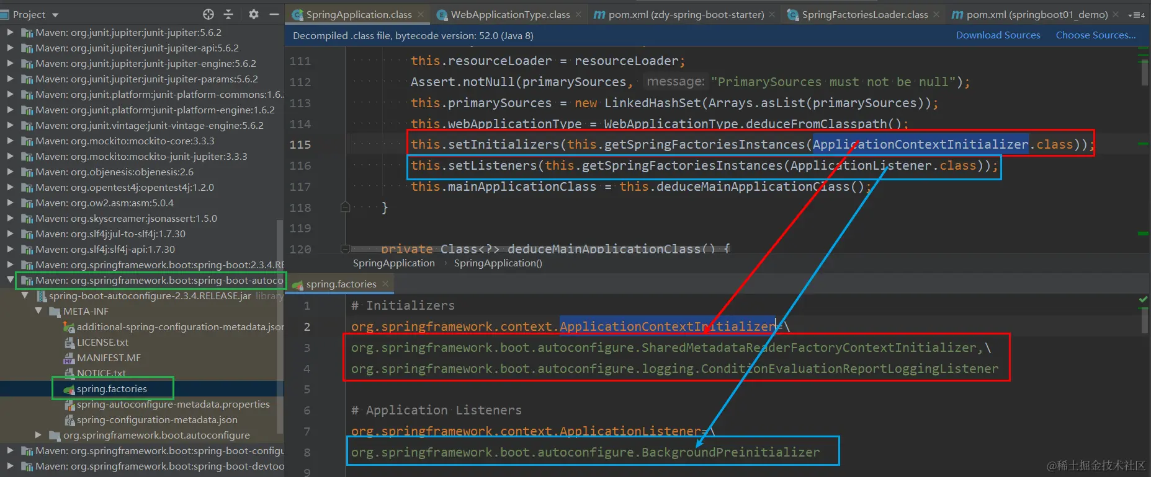
Task: Click BackgroundPreinitializer entry line 8
Action: click(x=730, y=452)
